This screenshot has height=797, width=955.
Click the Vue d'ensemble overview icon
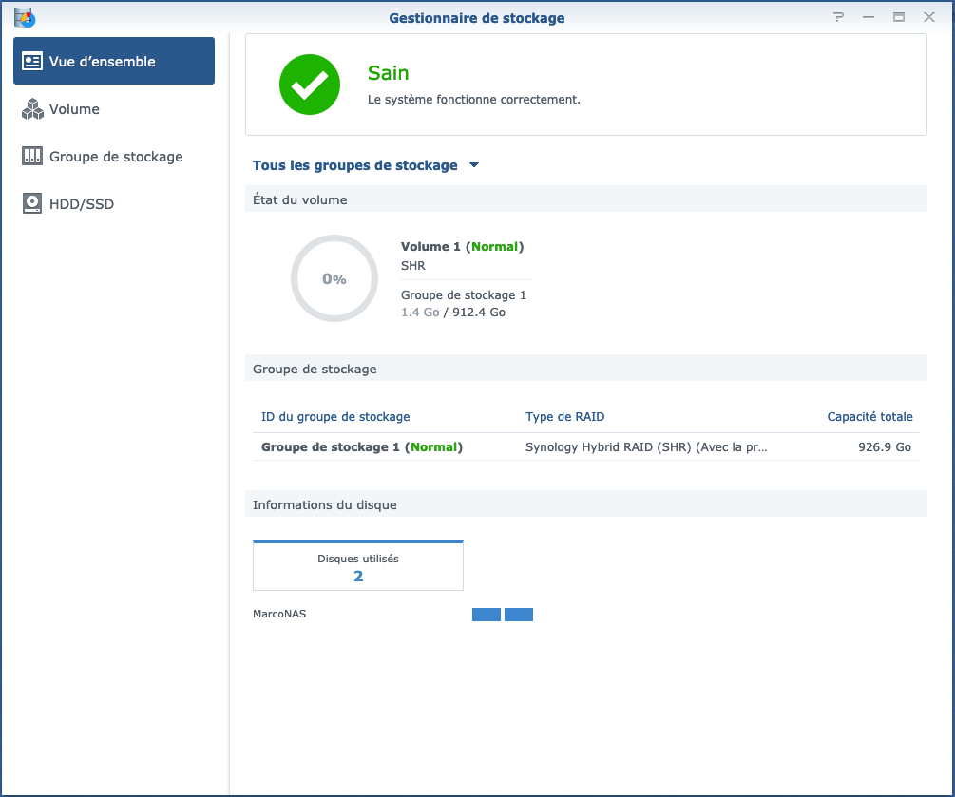[x=32, y=61]
